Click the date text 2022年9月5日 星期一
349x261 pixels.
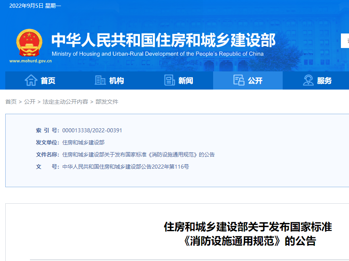pos(35,6)
